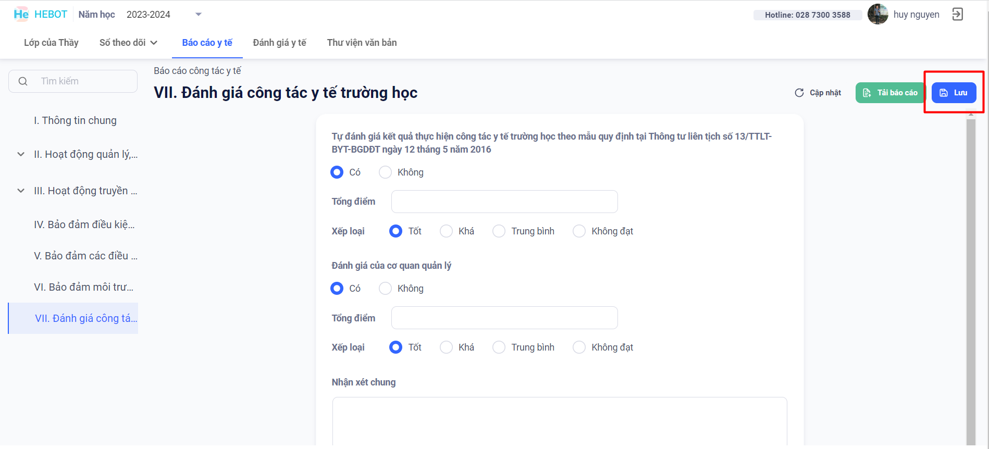Save the report with Lưu button
The image size is (989, 449).
[954, 93]
